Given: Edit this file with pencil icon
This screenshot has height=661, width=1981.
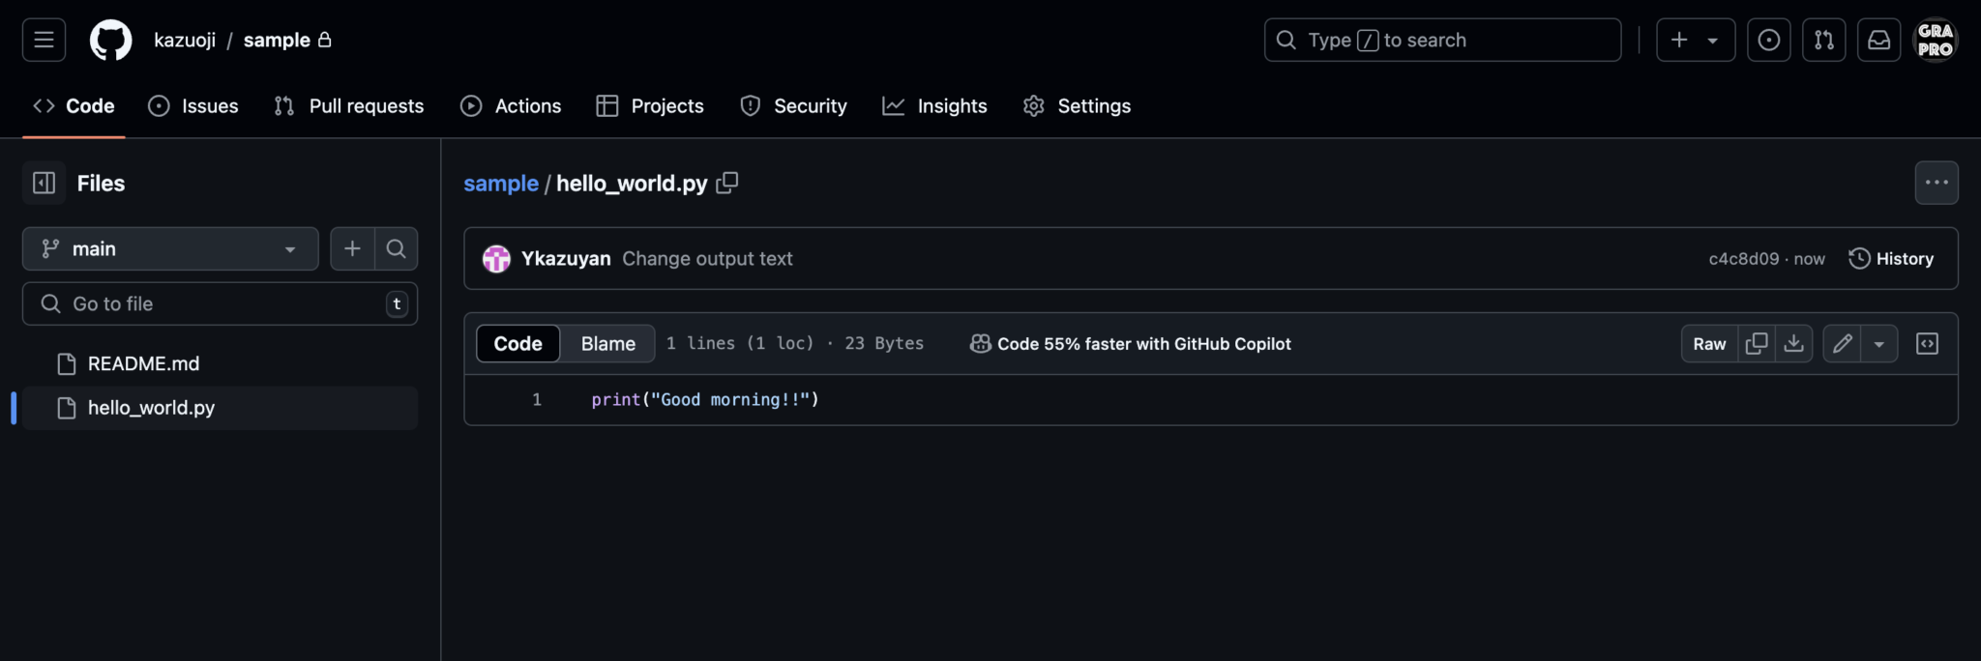Looking at the screenshot, I should click(x=1843, y=344).
